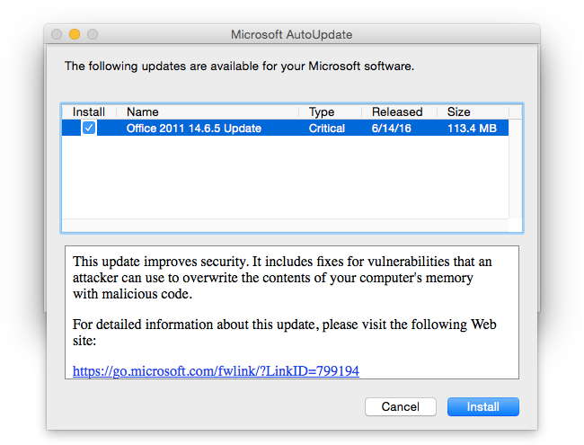Select the Office 2011 14.6.5 Update row
The image size is (584, 445).
point(286,128)
